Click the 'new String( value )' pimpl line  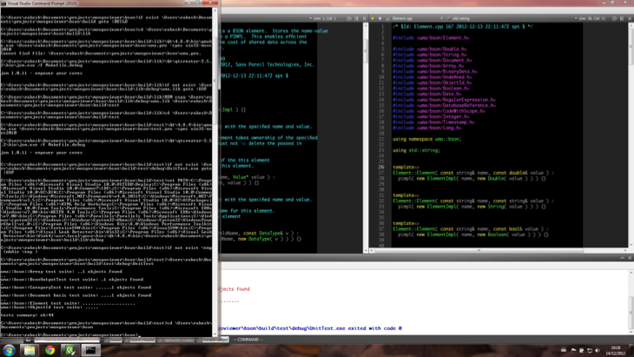click(472, 207)
